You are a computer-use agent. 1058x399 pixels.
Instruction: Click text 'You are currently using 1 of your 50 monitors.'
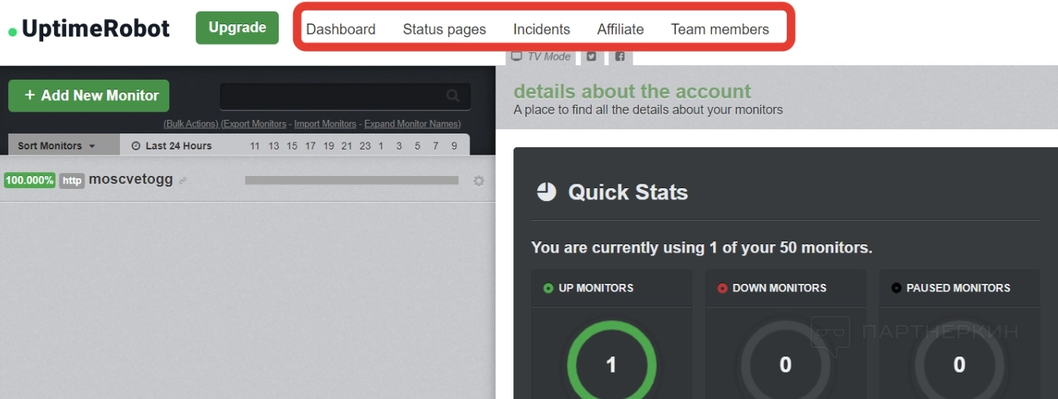click(x=702, y=247)
